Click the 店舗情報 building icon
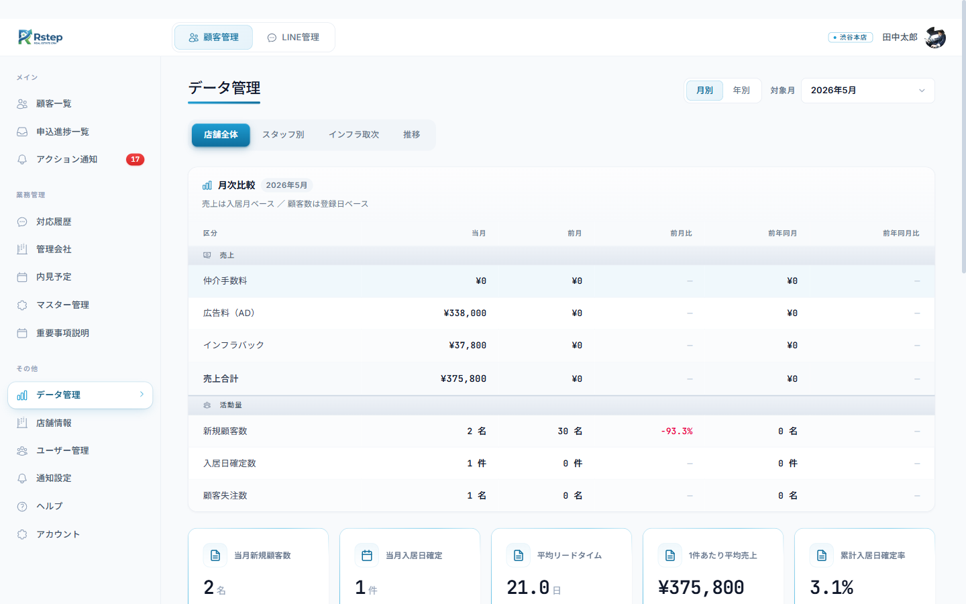 [x=22, y=423]
